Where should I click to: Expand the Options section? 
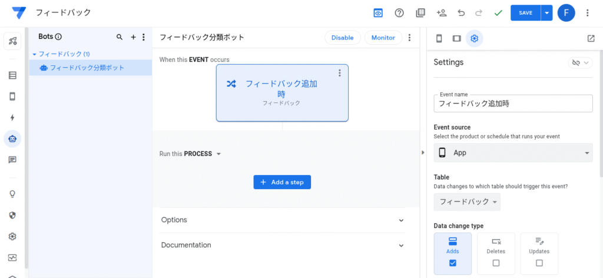(282, 220)
